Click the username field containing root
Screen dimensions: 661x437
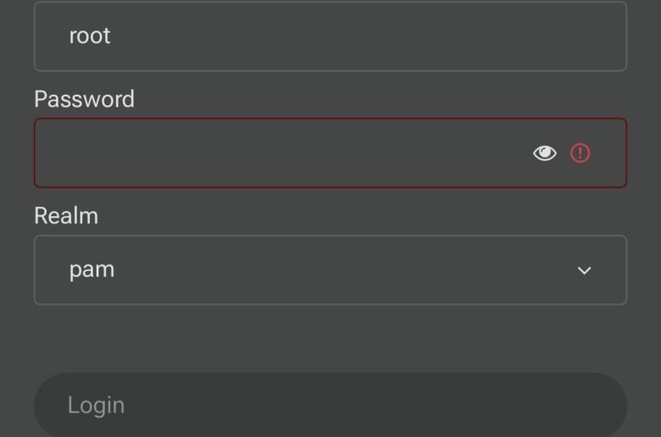point(330,36)
